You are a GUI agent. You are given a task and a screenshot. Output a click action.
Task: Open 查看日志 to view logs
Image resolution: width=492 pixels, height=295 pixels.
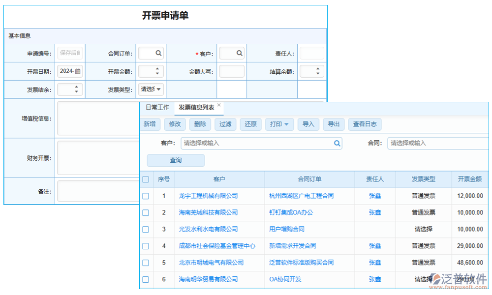pos(365,124)
